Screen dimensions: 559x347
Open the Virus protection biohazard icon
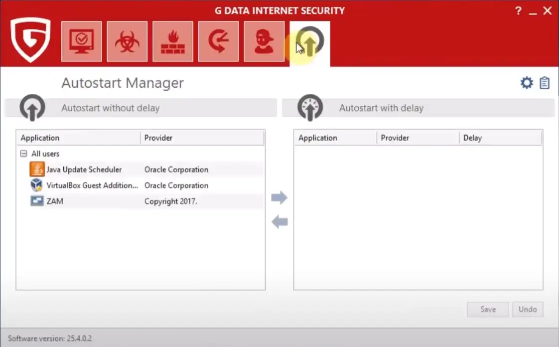pos(127,41)
